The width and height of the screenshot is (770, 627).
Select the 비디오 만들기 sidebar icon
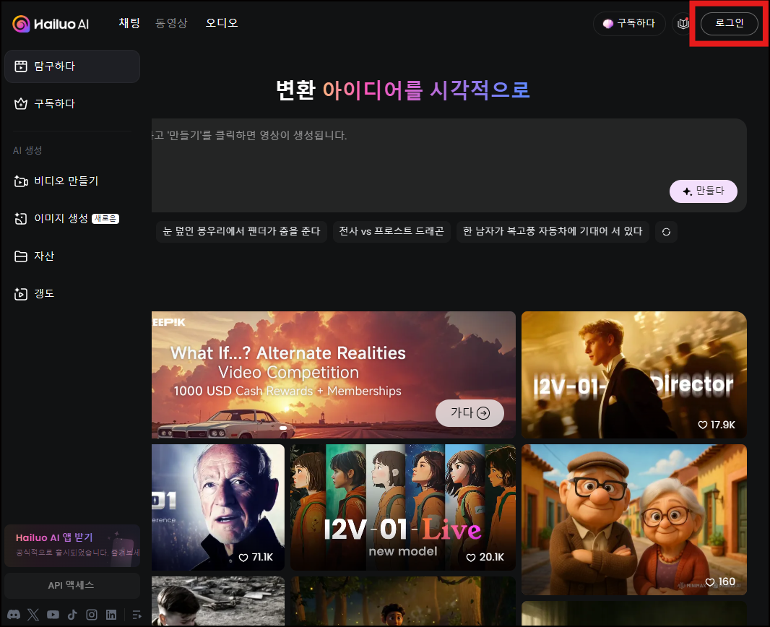(20, 181)
